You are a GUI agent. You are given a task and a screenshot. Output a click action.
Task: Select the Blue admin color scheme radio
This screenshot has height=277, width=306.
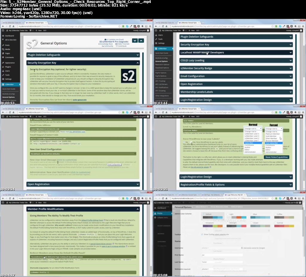(x=251, y=214)
